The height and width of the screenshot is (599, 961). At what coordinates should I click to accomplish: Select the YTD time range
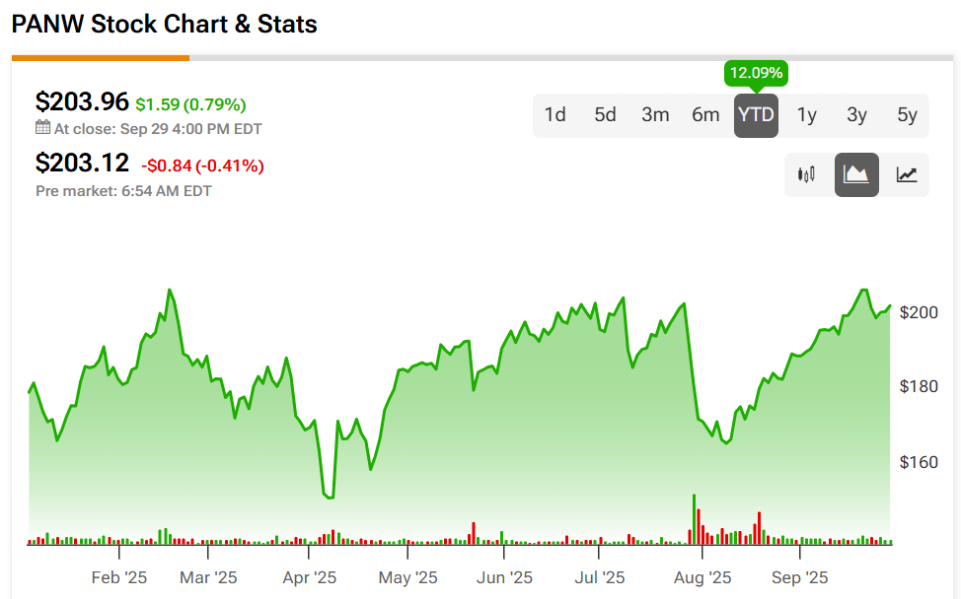756,115
